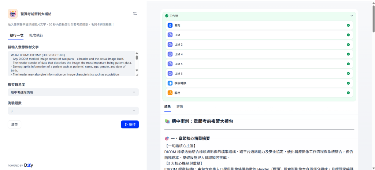
Task: Click the 期中衝刺：章節考前複習大禮包 heading
Action: click(x=202, y=121)
